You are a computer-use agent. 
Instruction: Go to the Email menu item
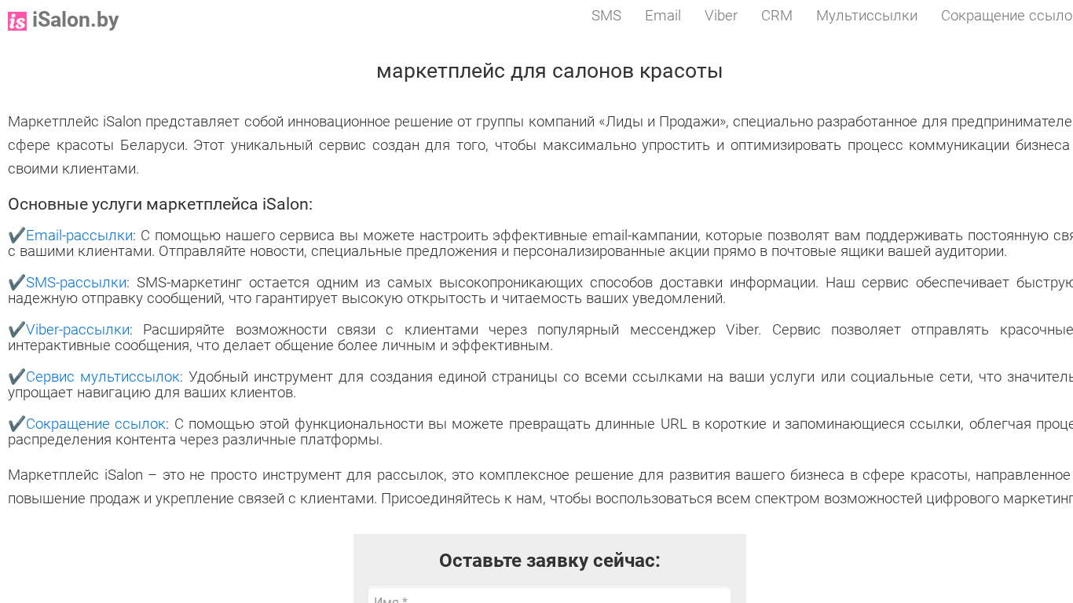[x=663, y=16]
